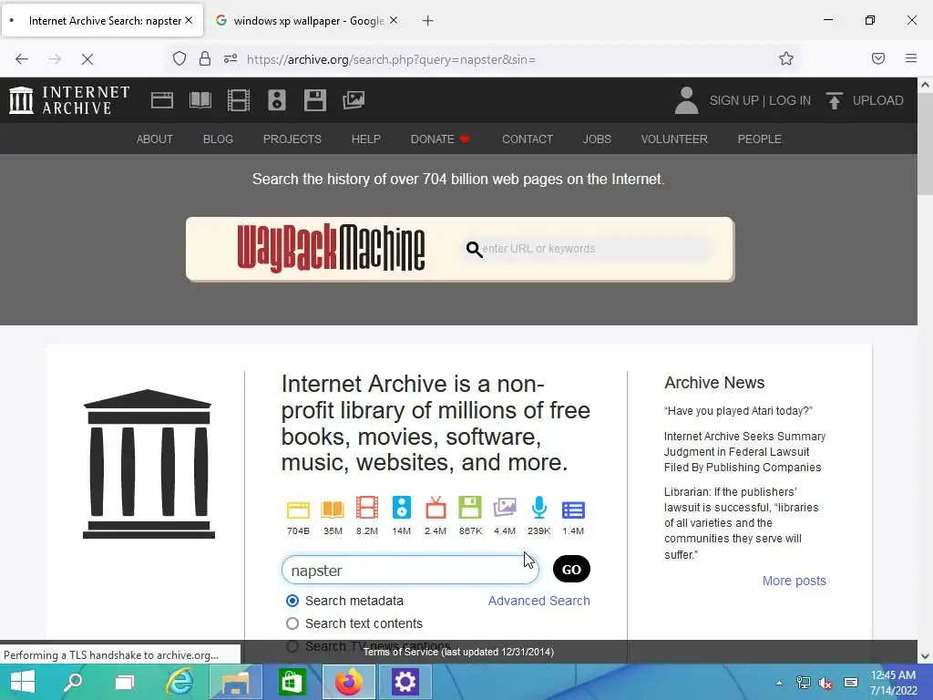
Task: Open the site permissions icon in address bar
Action: click(231, 58)
